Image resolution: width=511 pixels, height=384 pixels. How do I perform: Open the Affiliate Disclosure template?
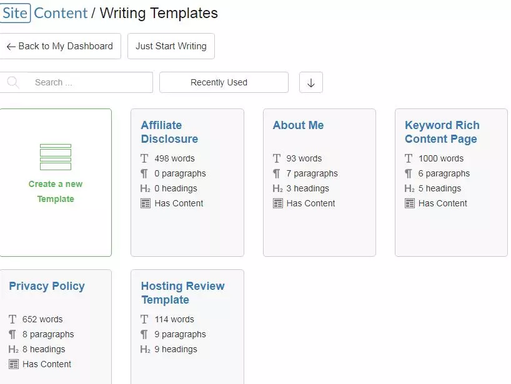(187, 183)
